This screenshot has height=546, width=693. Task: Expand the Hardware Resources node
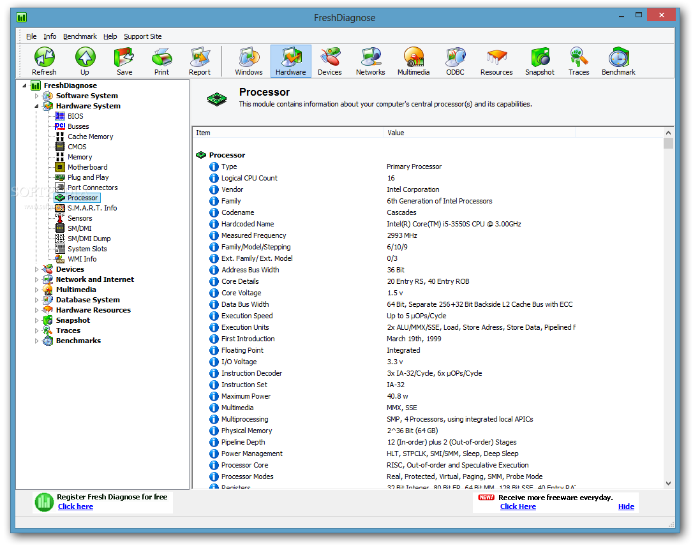(36, 310)
